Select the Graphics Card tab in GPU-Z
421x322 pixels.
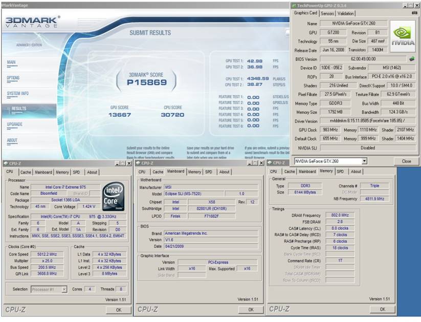(x=305, y=13)
